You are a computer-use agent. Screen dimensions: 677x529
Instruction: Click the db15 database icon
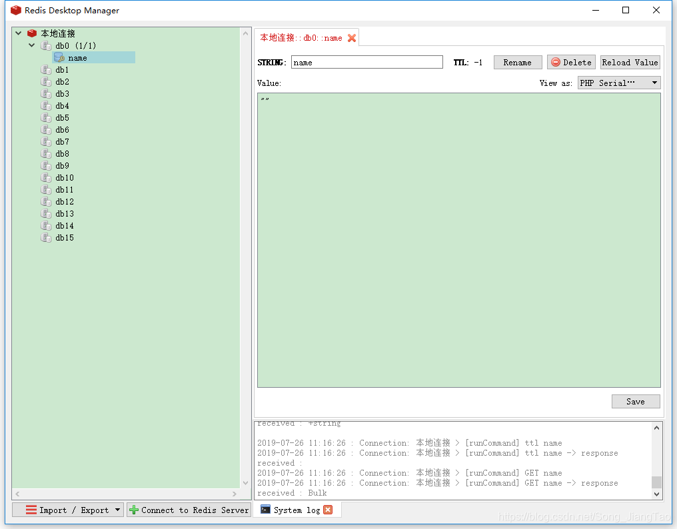(x=46, y=237)
